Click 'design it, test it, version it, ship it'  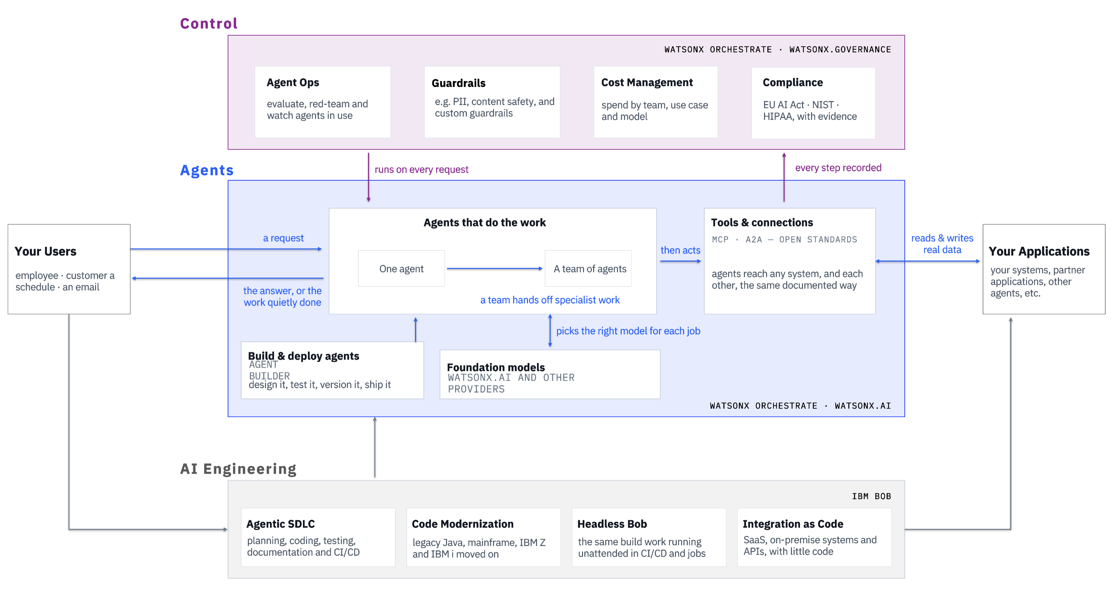tap(319, 384)
